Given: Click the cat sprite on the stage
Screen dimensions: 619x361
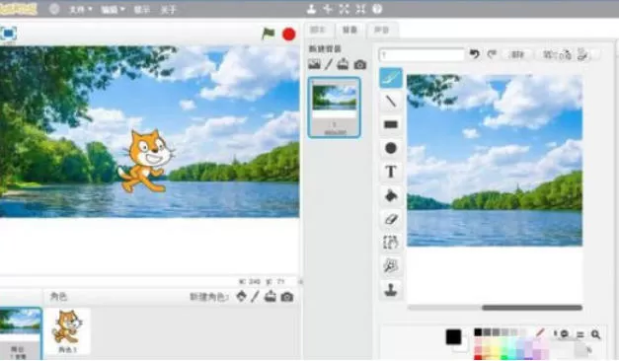Looking at the screenshot, I should click(146, 161).
